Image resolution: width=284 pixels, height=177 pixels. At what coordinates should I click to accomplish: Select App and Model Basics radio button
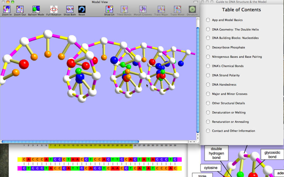pyautogui.click(x=208, y=20)
